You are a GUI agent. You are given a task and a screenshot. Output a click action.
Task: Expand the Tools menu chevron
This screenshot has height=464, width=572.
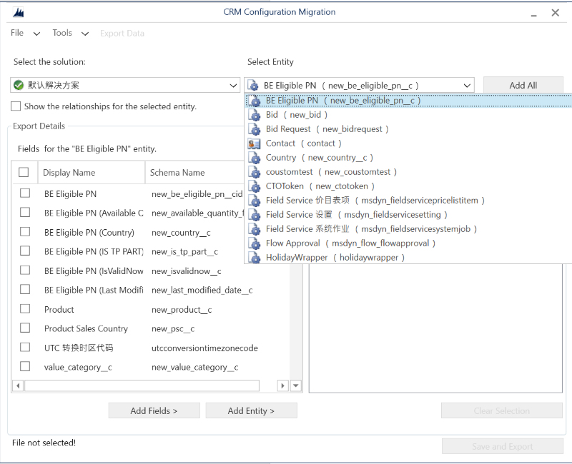pyautogui.click(x=85, y=34)
